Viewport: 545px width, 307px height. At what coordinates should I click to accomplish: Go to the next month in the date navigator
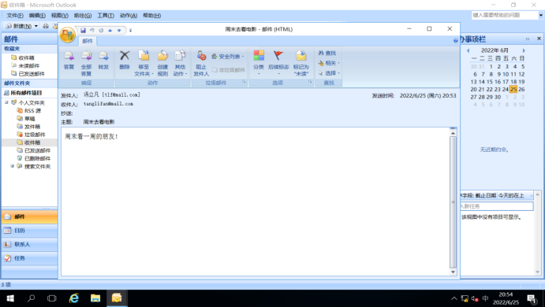pyautogui.click(x=524, y=50)
